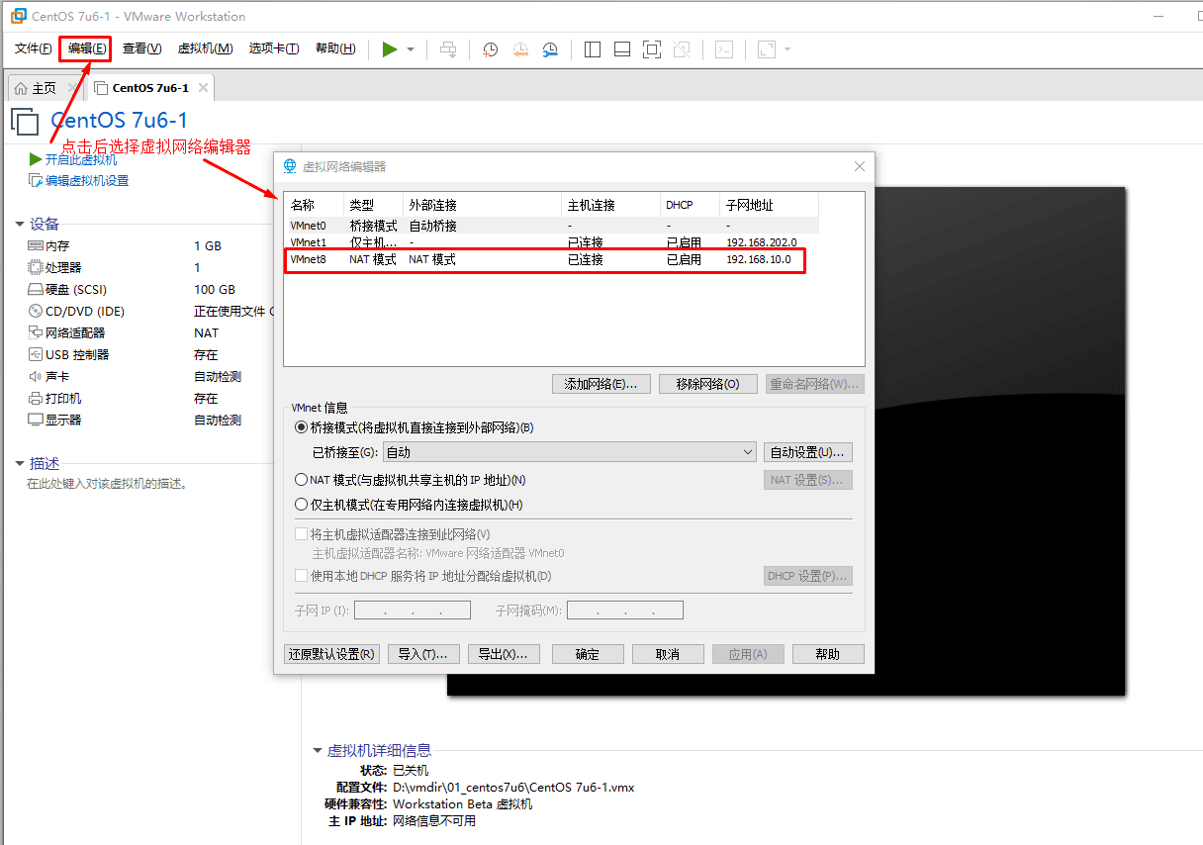The height and width of the screenshot is (845, 1203).
Task: Click the VMware Workstation title bar logo
Action: 18,16
